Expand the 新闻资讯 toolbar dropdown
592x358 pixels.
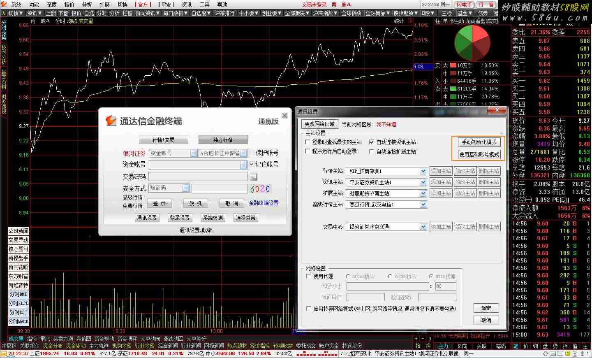pyautogui.click(x=148, y=13)
